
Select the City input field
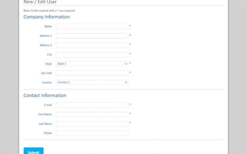(92, 55)
